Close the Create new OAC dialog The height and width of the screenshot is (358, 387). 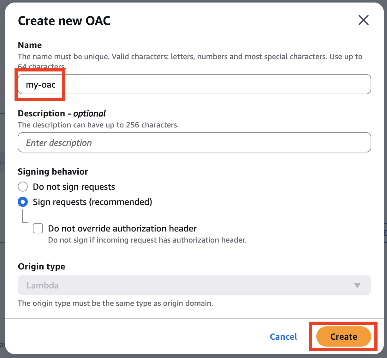(364, 21)
